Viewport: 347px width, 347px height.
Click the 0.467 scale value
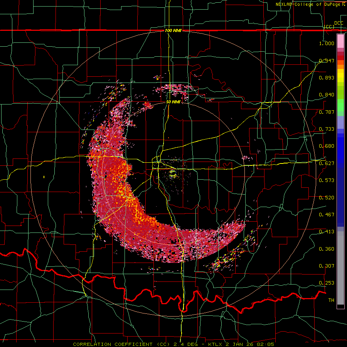327,215
